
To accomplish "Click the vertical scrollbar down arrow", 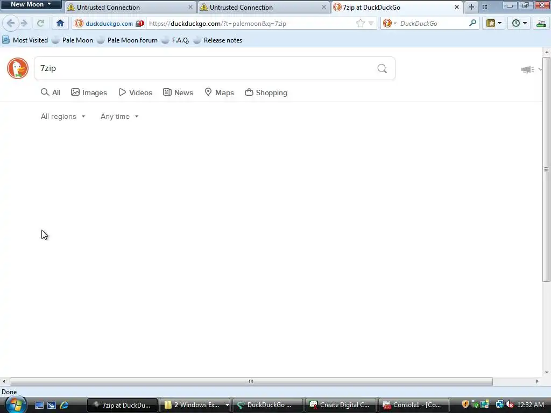I will 547,373.
